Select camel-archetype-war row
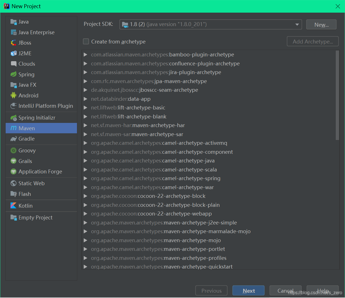 (210, 187)
